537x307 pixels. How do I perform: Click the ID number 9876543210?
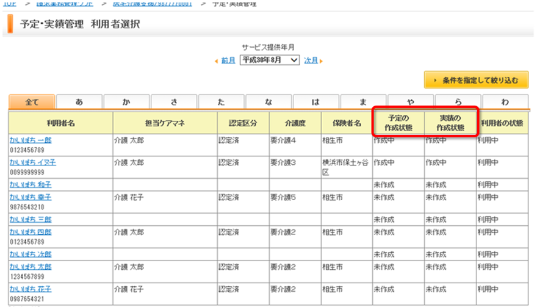pos(27,208)
